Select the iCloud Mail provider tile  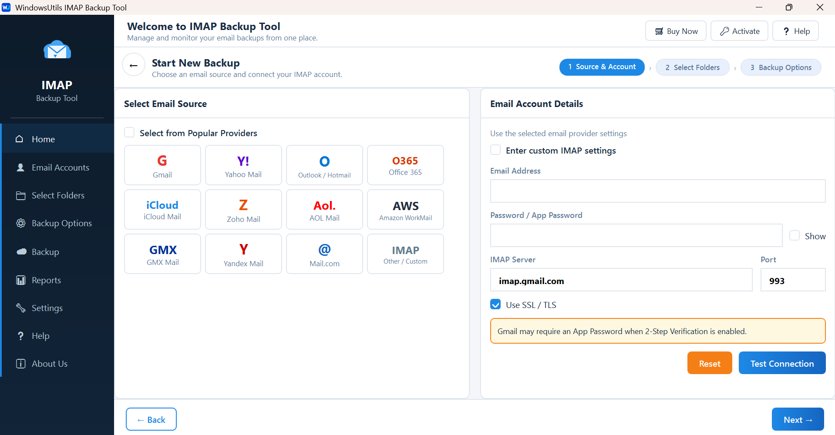[x=162, y=210]
